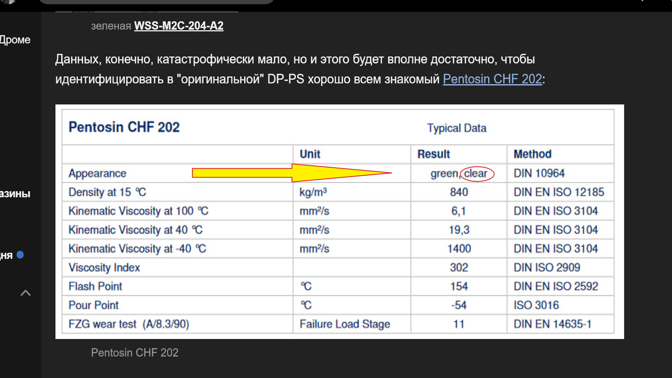Click the scroll-to-top chevron arrow
Image resolution: width=672 pixels, height=378 pixels.
point(26,293)
